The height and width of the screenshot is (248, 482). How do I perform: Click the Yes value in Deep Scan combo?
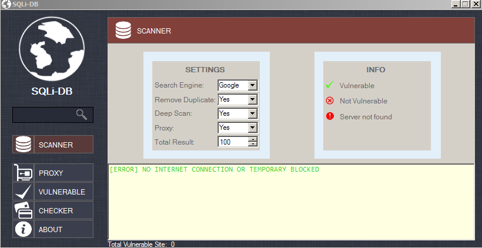225,113
